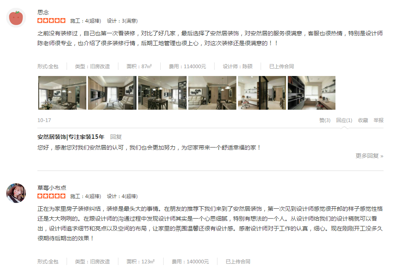Click the five-star rating of 思念's review
The width and height of the screenshot is (393, 272).
click(x=51, y=21)
